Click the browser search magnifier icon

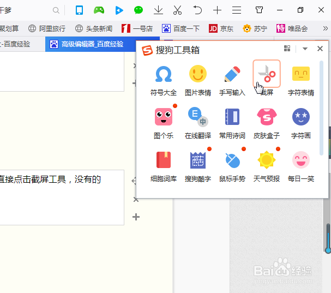pos(56,10)
